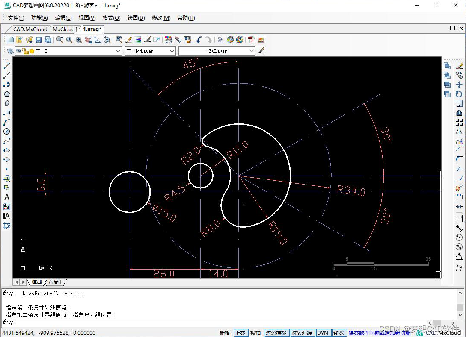Image resolution: width=466 pixels, height=337 pixels.
Task: Switch to the MxCloud1 tab
Action: pyautogui.click(x=65, y=29)
